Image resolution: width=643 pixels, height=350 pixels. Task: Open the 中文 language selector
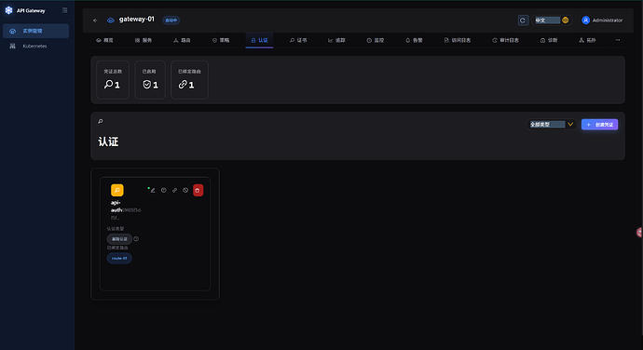[552, 20]
